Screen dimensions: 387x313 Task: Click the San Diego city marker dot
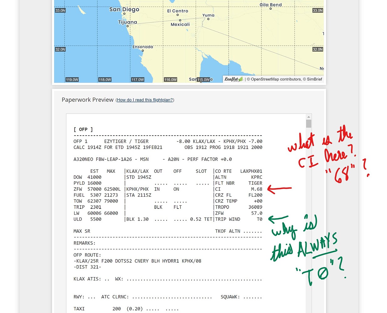point(124,13)
